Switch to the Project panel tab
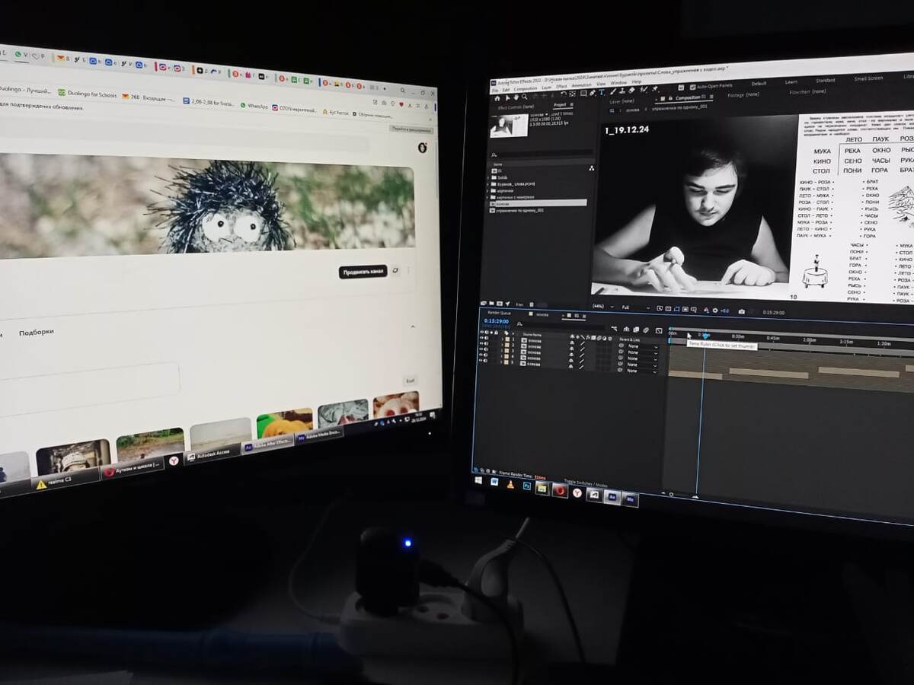 [x=560, y=104]
